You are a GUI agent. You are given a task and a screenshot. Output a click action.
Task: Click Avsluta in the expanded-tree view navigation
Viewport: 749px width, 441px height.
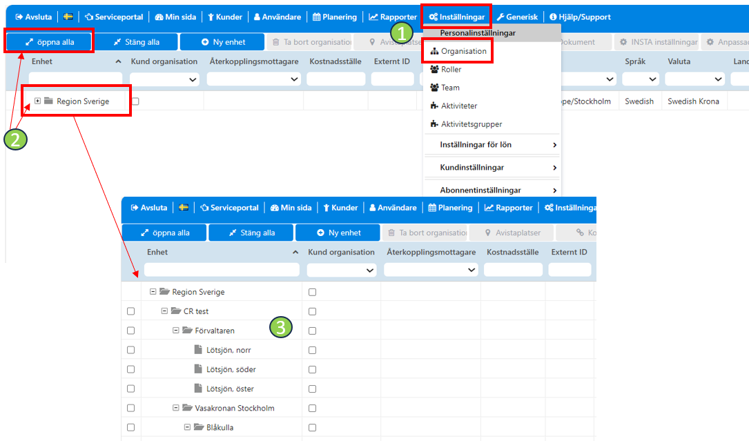(149, 208)
